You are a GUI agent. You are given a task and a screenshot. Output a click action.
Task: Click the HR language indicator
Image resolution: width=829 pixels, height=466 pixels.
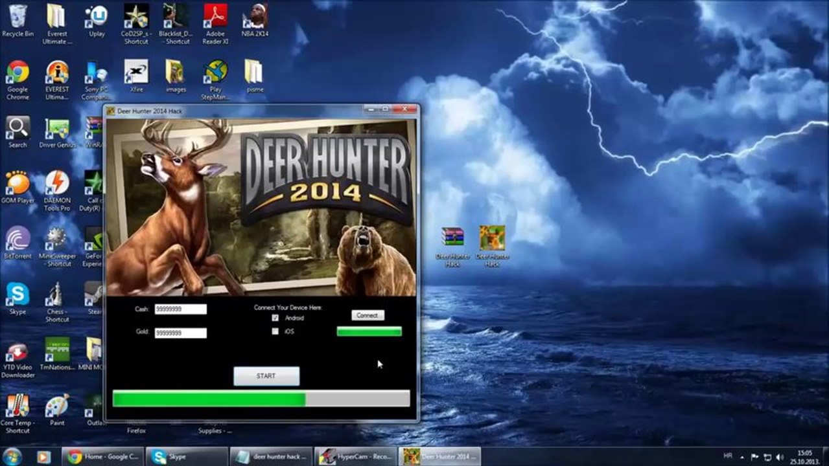727,456
